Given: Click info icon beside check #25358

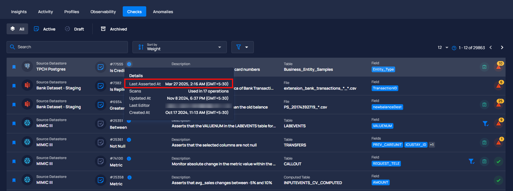Looking at the screenshot, I should (129, 177).
